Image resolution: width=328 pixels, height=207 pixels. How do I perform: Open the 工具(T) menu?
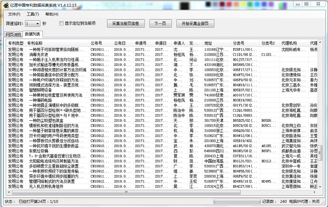33,14
